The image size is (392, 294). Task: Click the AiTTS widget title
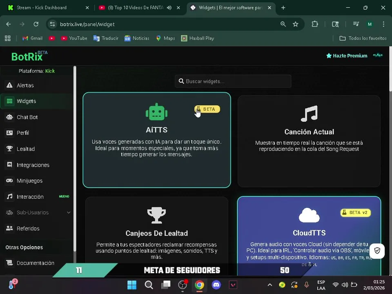click(156, 130)
